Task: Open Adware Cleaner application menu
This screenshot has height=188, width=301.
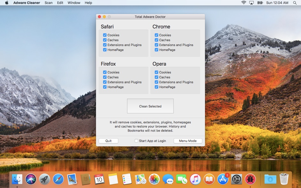Action: pos(27,3)
